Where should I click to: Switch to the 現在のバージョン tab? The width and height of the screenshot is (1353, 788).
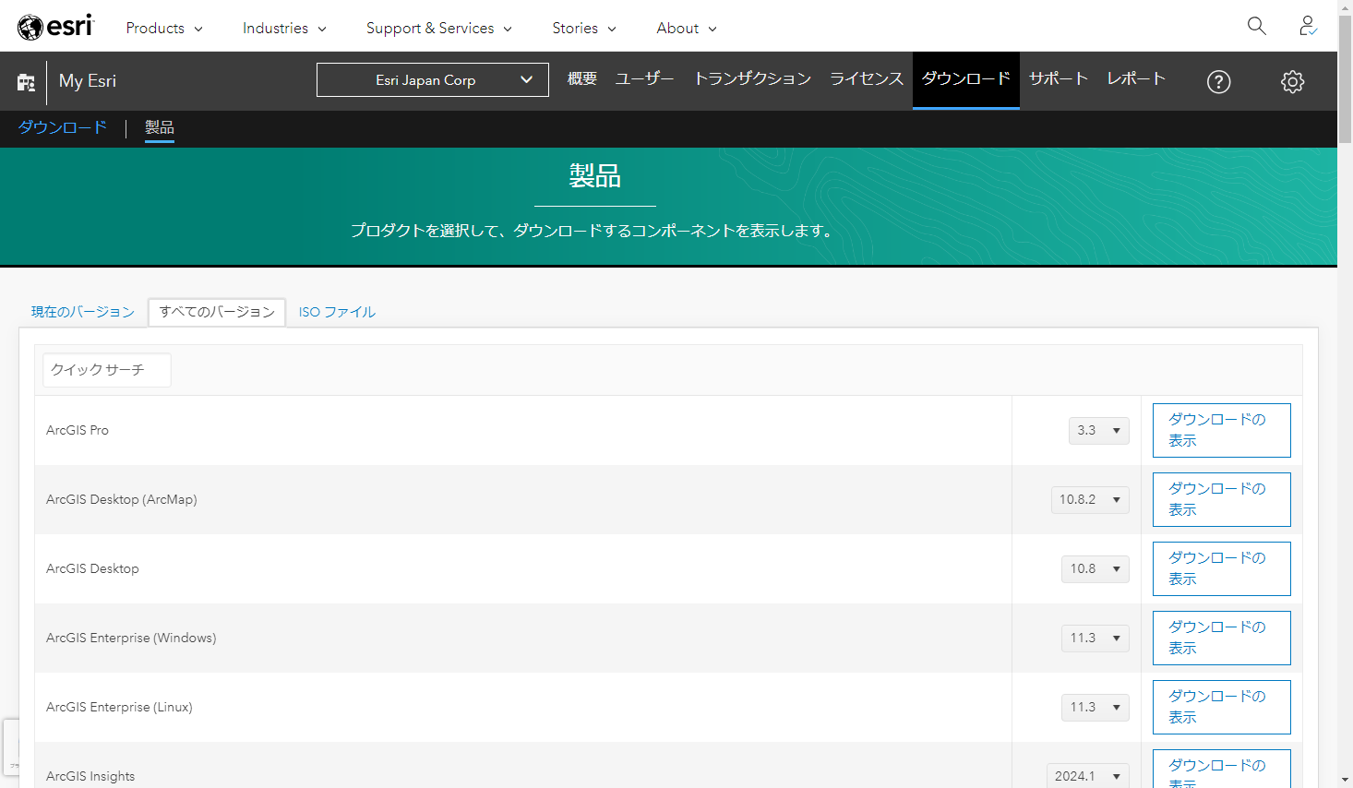pos(83,312)
